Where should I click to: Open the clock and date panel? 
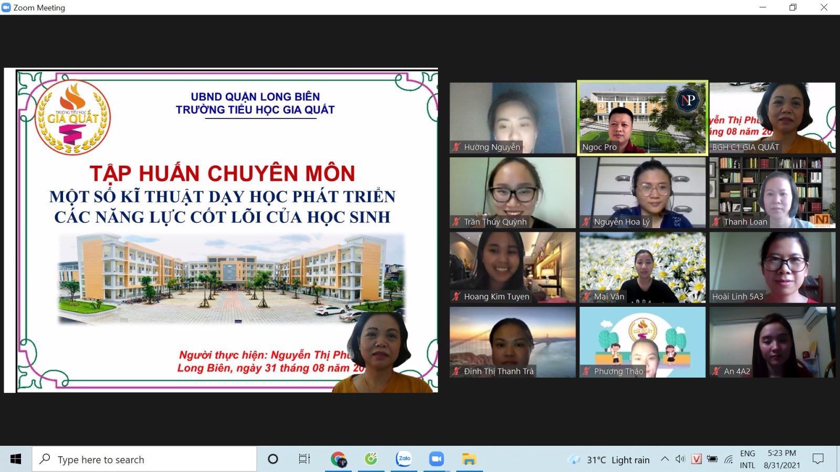coord(782,459)
